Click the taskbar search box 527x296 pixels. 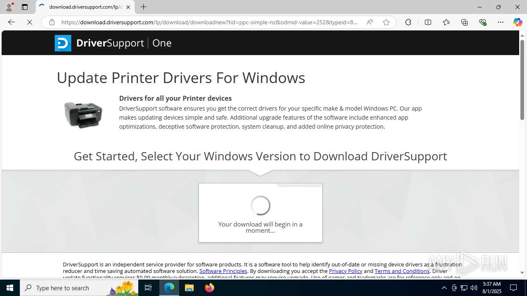(79, 288)
